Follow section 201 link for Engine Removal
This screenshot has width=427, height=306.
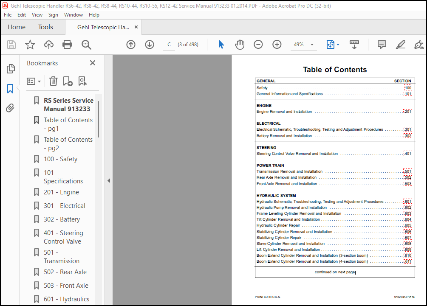pos(407,112)
